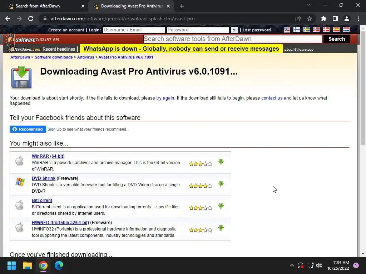Click the green download arrow for BitTorrent
366x274 pixels.
(x=221, y=206)
